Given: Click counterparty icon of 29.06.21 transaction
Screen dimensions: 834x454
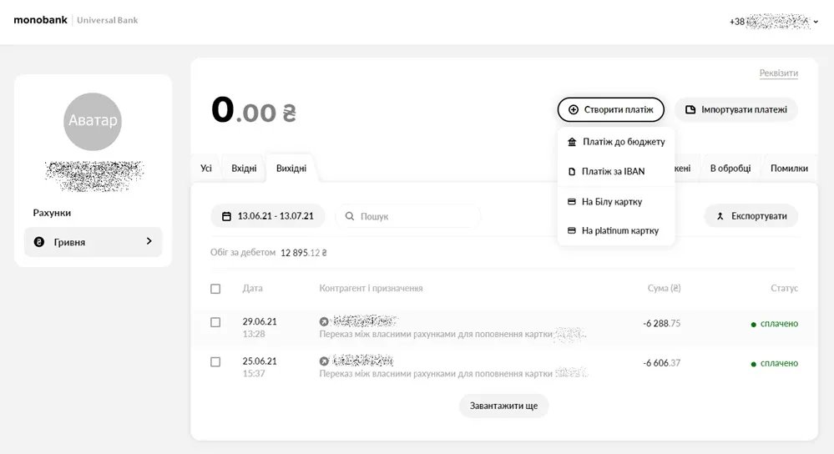Looking at the screenshot, I should [324, 321].
